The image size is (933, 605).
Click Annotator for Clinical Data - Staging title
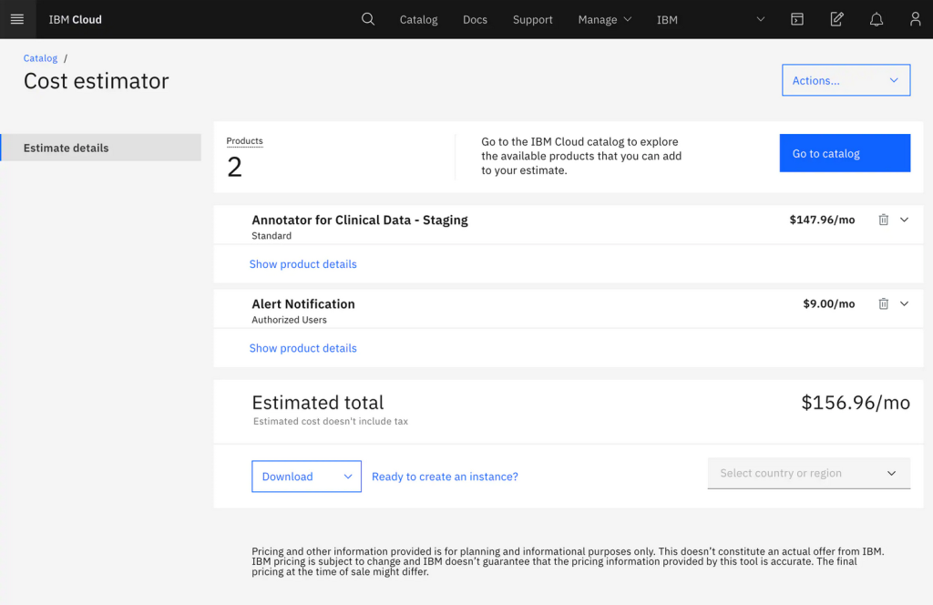coord(359,220)
